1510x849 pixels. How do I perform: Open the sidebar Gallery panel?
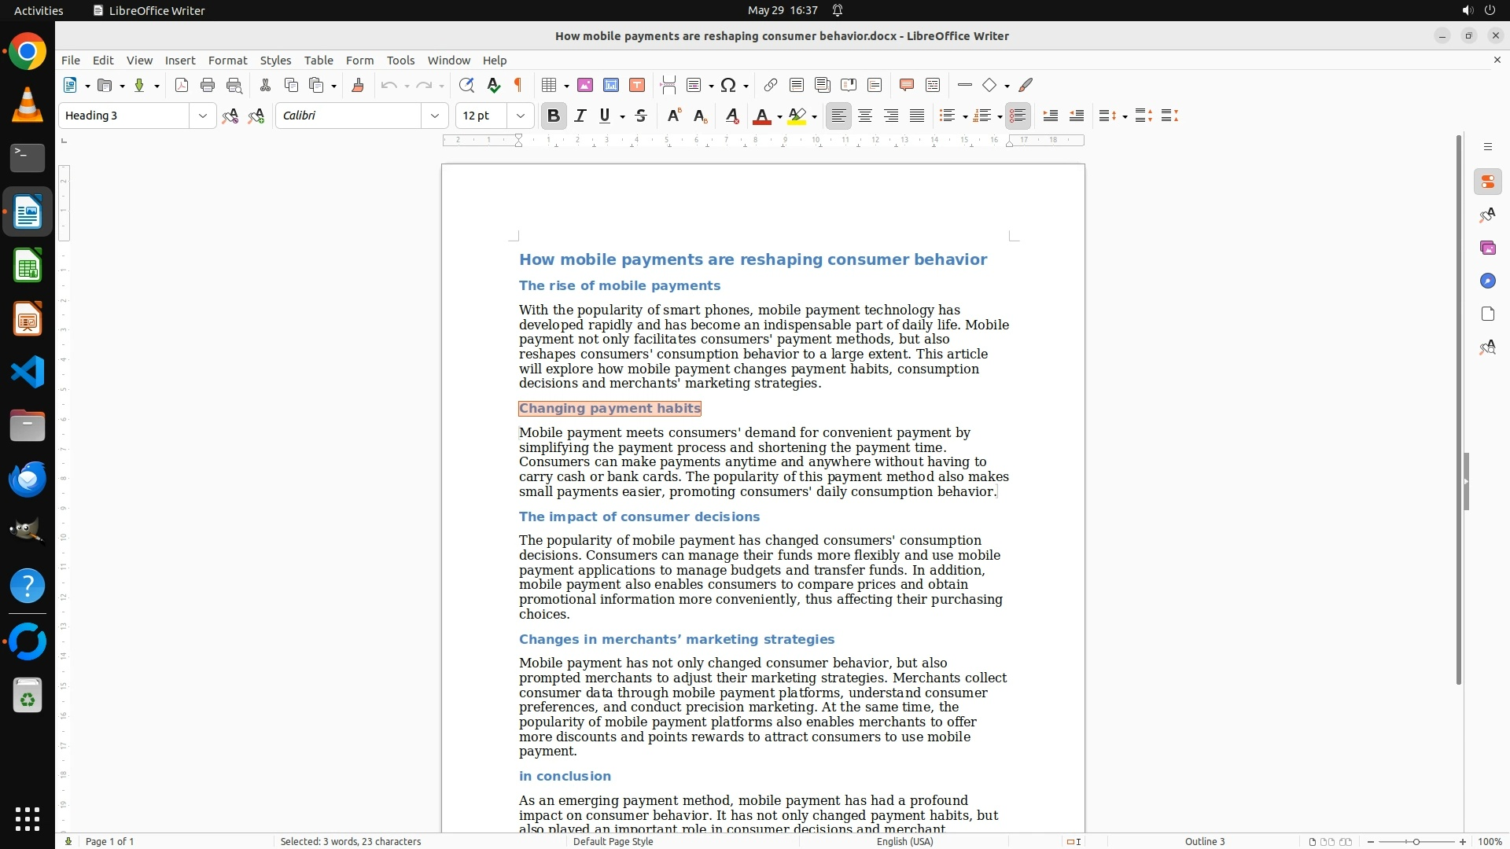(1487, 248)
